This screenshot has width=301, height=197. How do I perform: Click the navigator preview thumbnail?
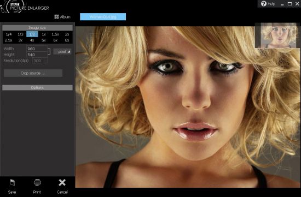coord(277,35)
